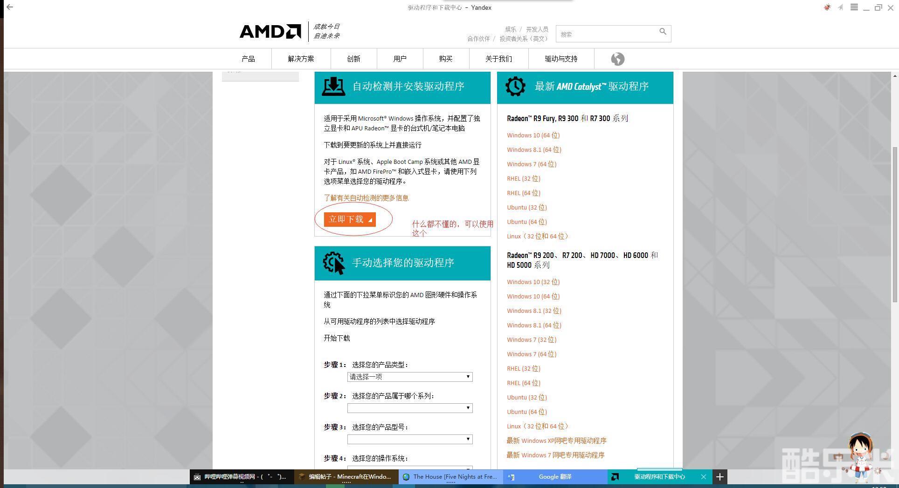Image resolution: width=899 pixels, height=488 pixels.
Task: Click the 投资者关系（英文）link
Action: 525,39
